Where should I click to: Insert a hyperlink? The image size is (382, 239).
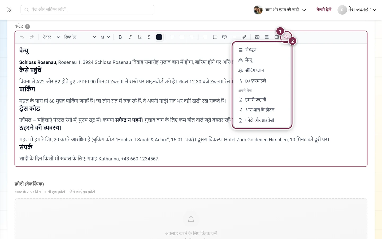pos(244,37)
